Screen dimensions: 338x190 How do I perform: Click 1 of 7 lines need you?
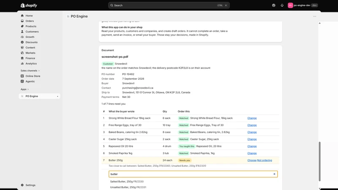(113, 104)
